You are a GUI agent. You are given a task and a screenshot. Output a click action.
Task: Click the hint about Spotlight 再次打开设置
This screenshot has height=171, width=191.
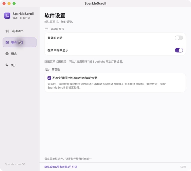click(84, 62)
